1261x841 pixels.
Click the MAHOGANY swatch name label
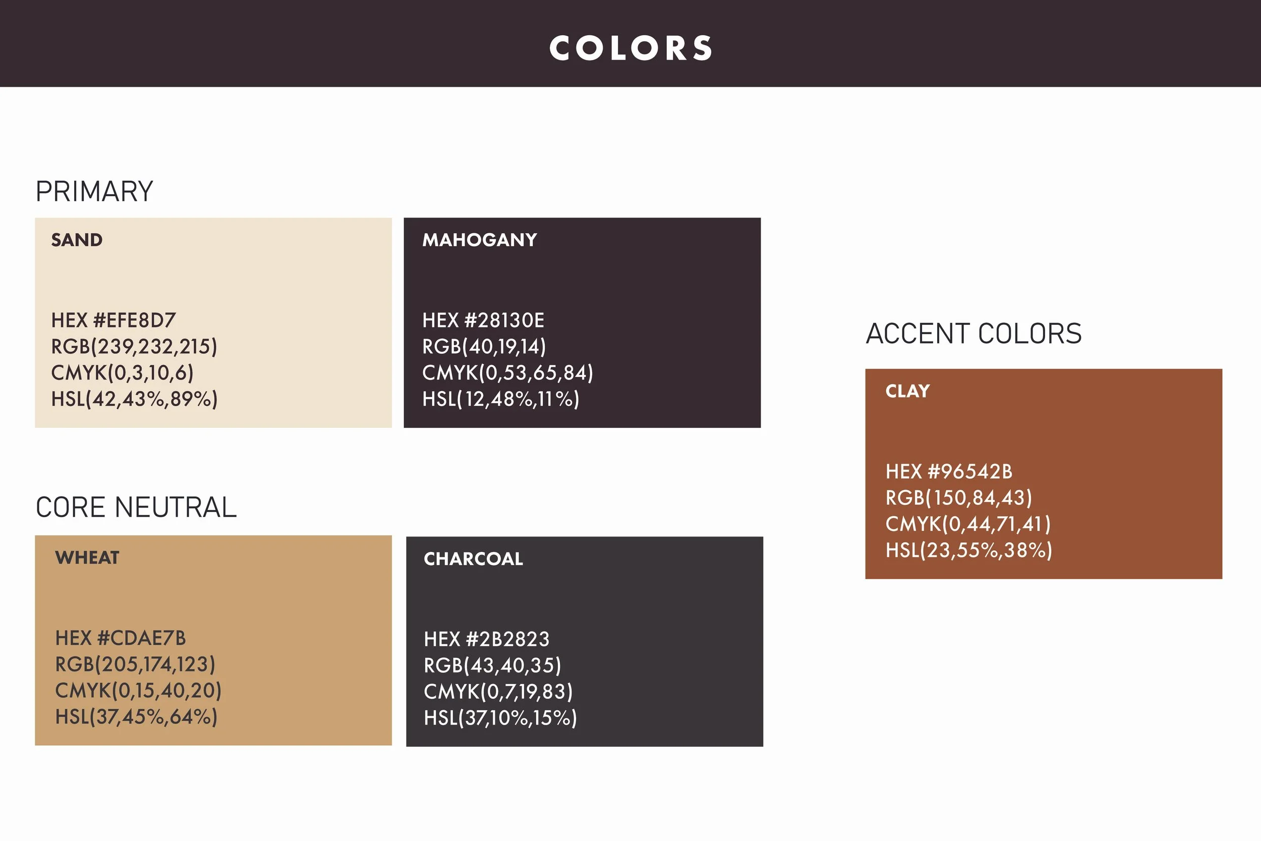pos(479,240)
